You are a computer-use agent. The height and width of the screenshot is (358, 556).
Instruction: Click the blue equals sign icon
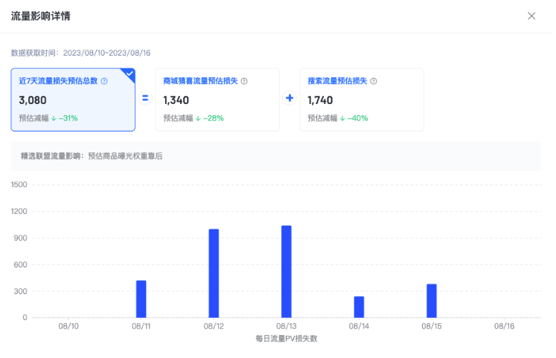click(145, 99)
